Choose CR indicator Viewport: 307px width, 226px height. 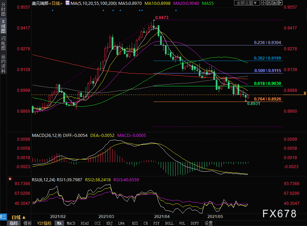[x=146, y=223]
